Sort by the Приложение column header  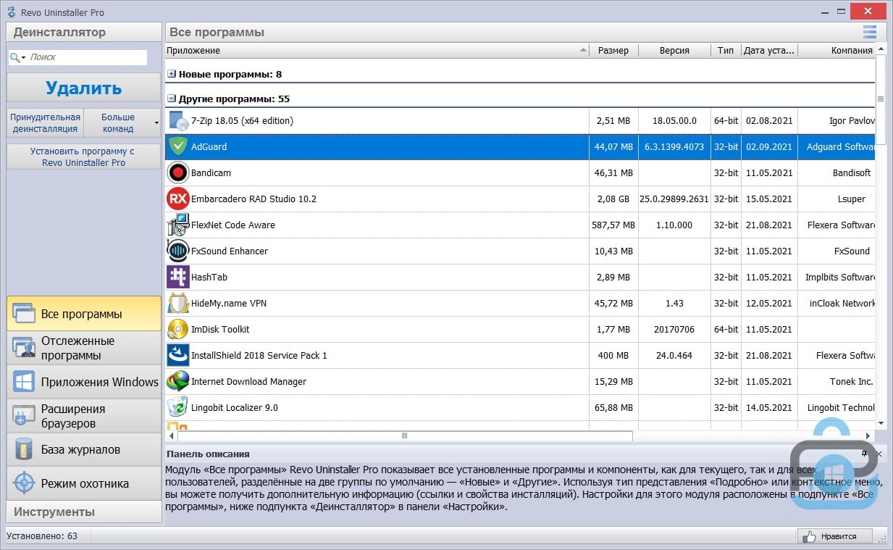pyautogui.click(x=377, y=50)
